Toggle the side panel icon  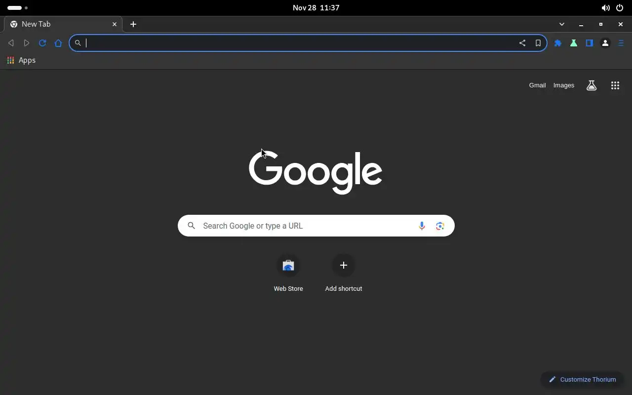[590, 43]
